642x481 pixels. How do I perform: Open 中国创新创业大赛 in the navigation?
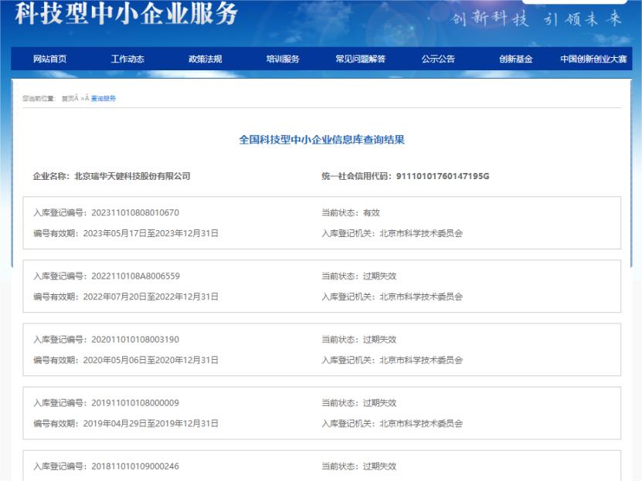click(x=593, y=59)
